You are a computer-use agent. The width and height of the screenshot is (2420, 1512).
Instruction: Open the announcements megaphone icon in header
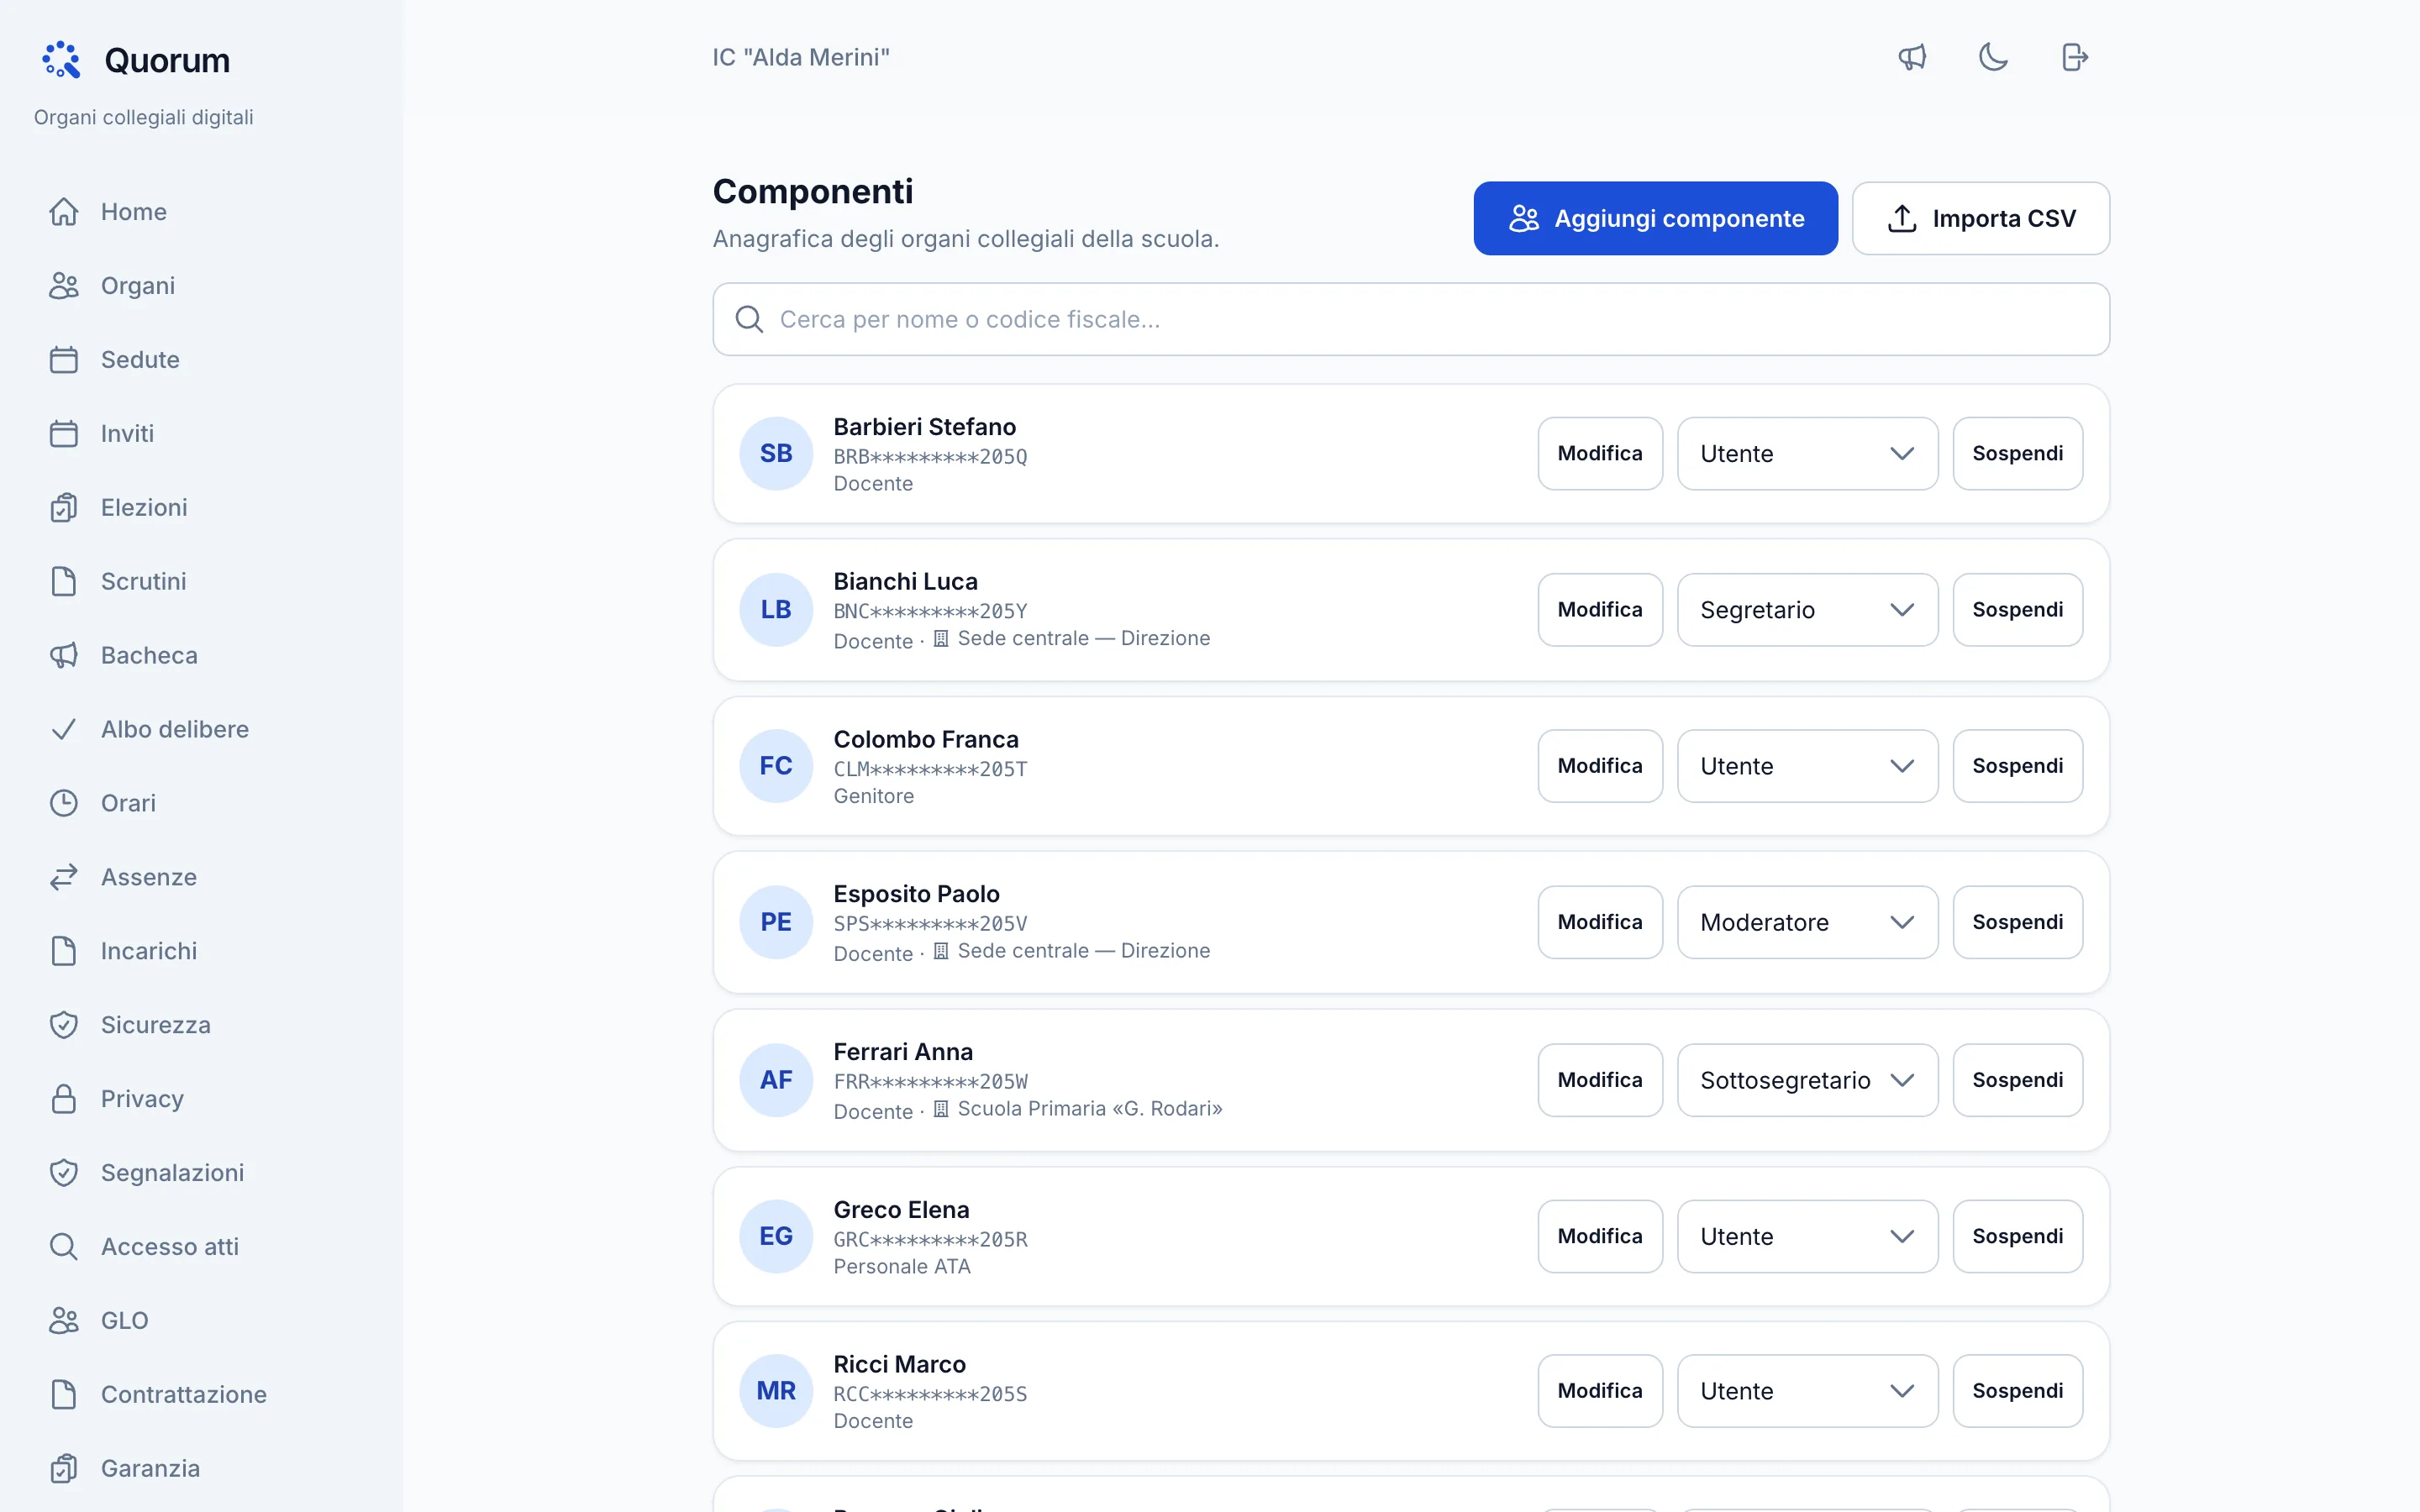pyautogui.click(x=1912, y=57)
